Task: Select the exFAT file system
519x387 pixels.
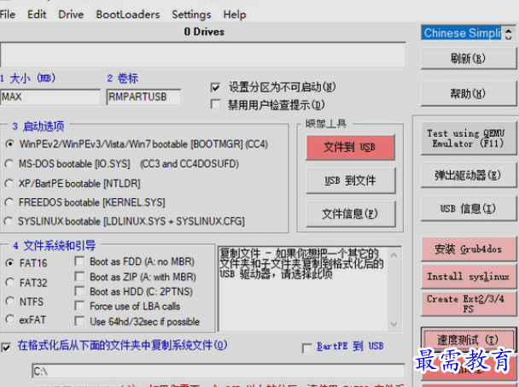Action: [10, 320]
